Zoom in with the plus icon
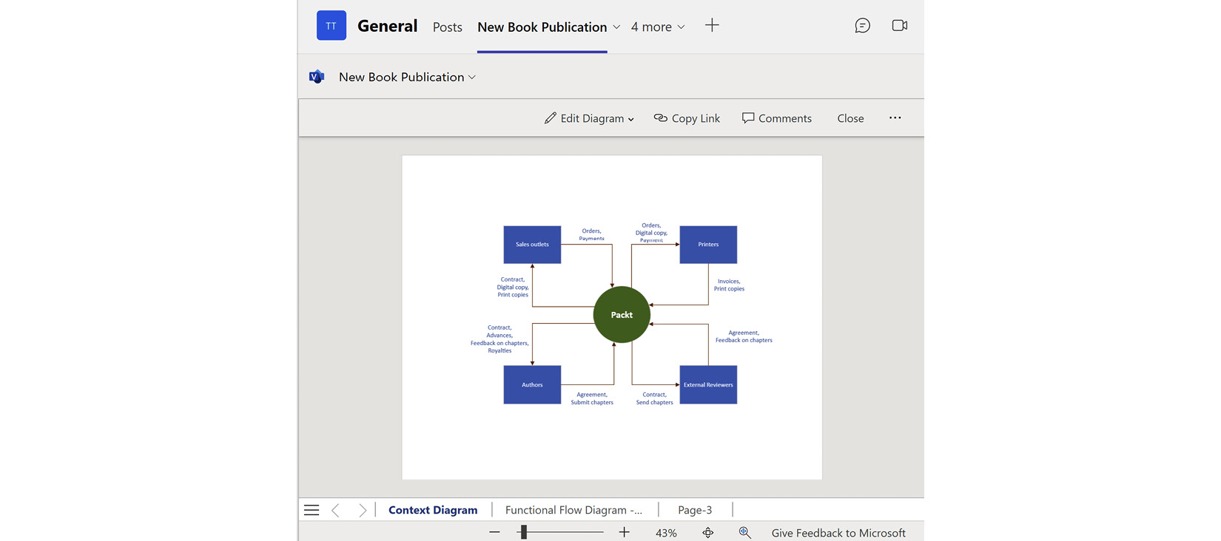The image size is (1221, 541). pos(624,532)
